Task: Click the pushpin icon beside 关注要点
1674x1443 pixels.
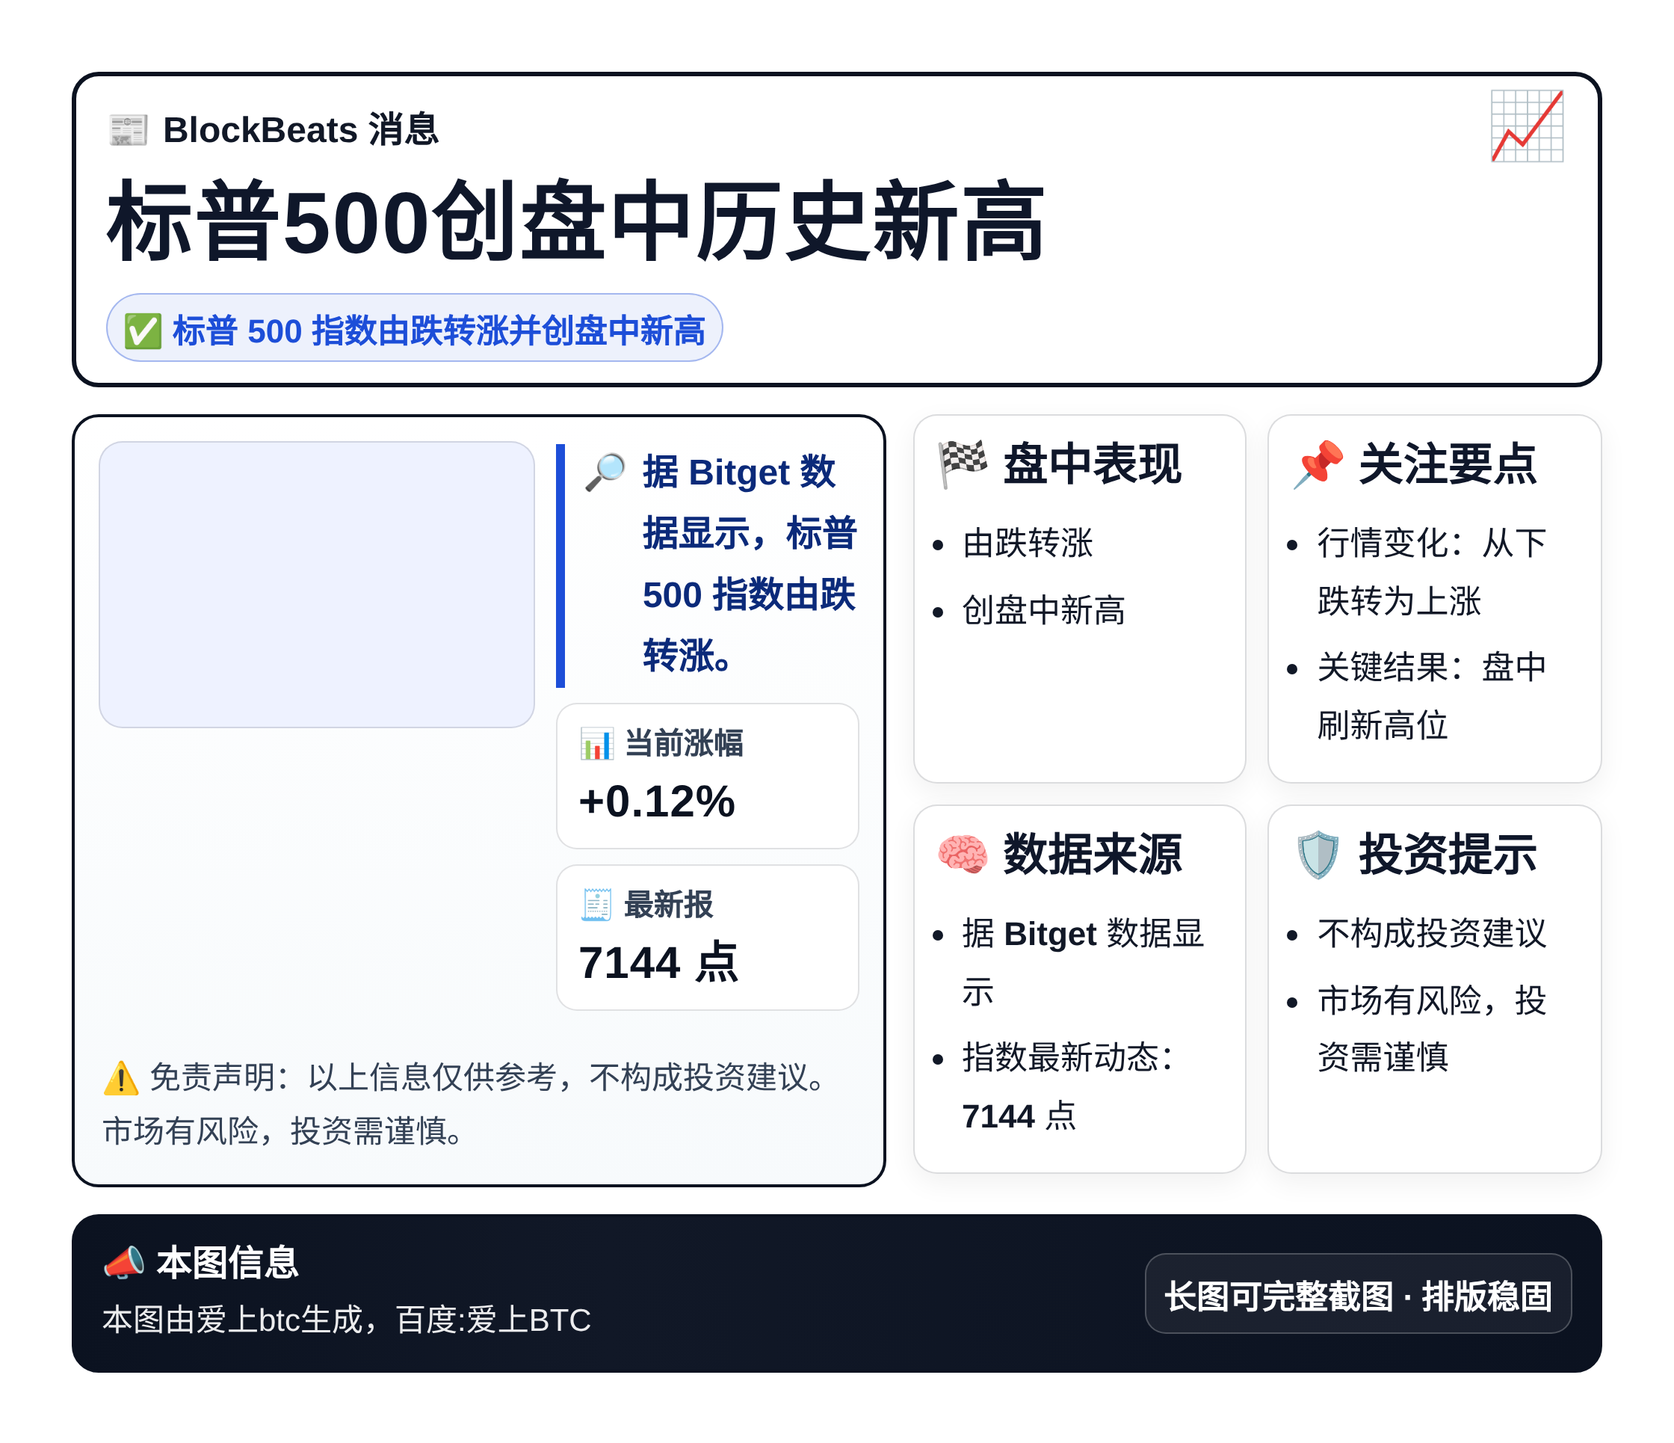Action: point(1317,464)
